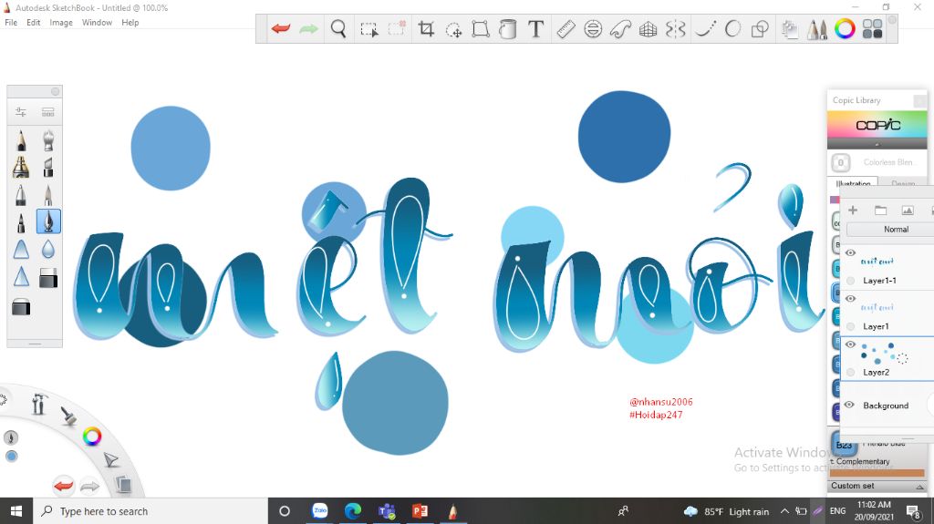Open the Brush Library icon in palette

pos(48,112)
